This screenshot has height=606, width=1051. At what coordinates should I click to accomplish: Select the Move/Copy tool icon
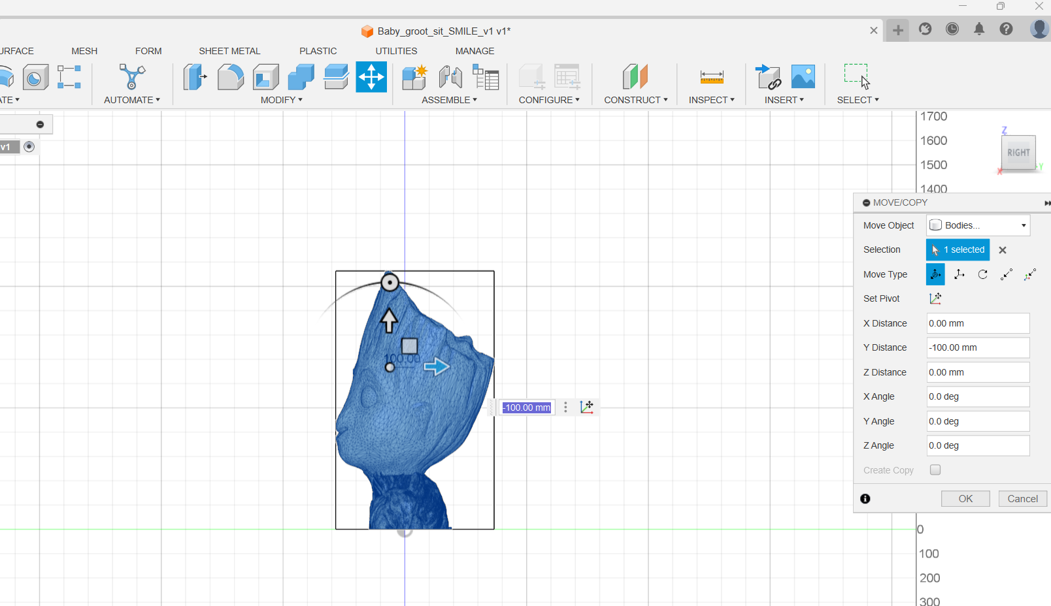click(371, 77)
